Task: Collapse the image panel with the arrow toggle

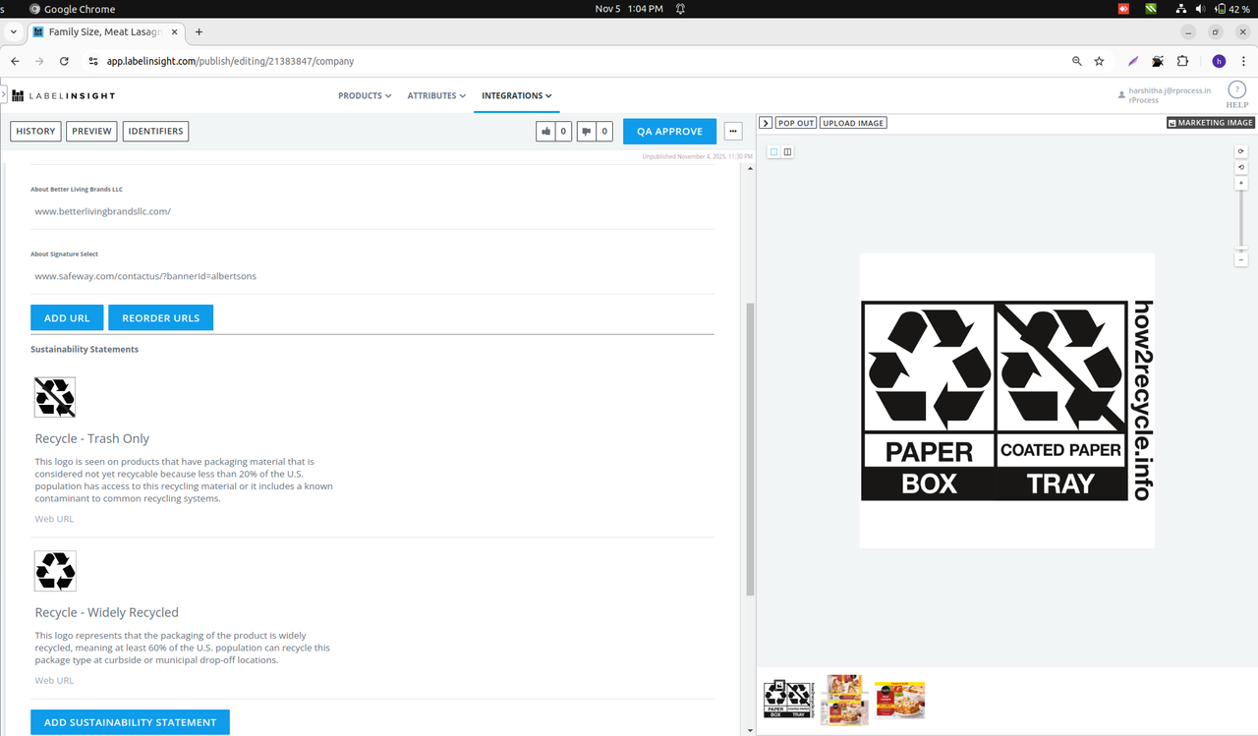Action: tap(765, 123)
